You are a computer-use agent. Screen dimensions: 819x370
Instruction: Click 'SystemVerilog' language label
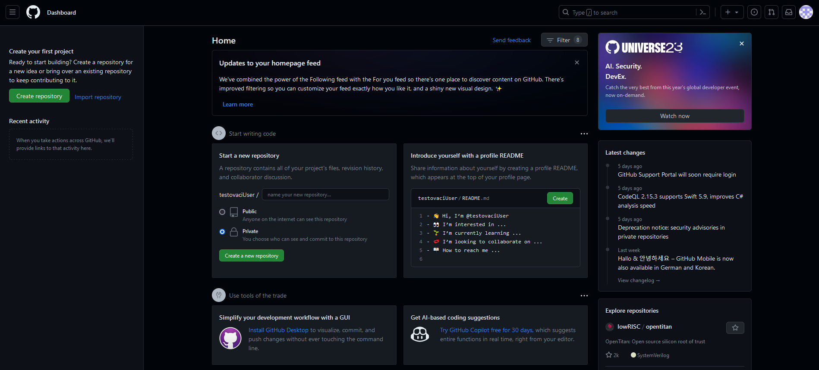(653, 355)
